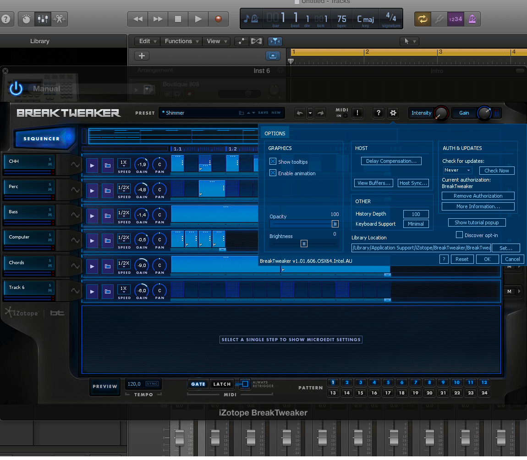Viewport: 527px width, 460px height.
Task: Open Keyboard Support Minimal dropdown
Action: tap(416, 224)
